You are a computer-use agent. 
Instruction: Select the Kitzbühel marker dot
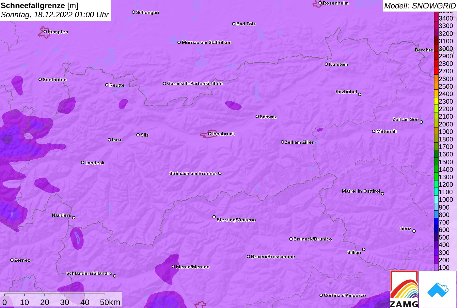(x=360, y=95)
